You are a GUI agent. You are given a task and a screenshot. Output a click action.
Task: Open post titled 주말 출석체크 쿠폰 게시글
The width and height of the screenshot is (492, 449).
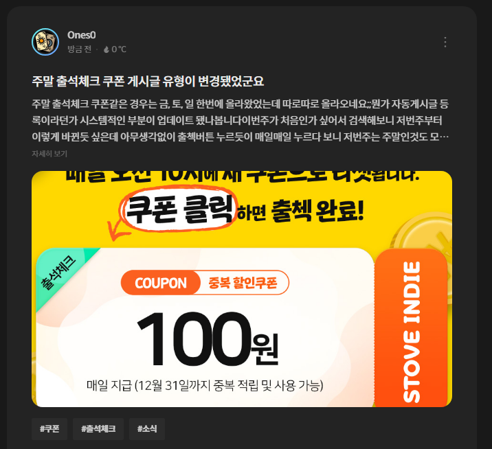click(148, 81)
